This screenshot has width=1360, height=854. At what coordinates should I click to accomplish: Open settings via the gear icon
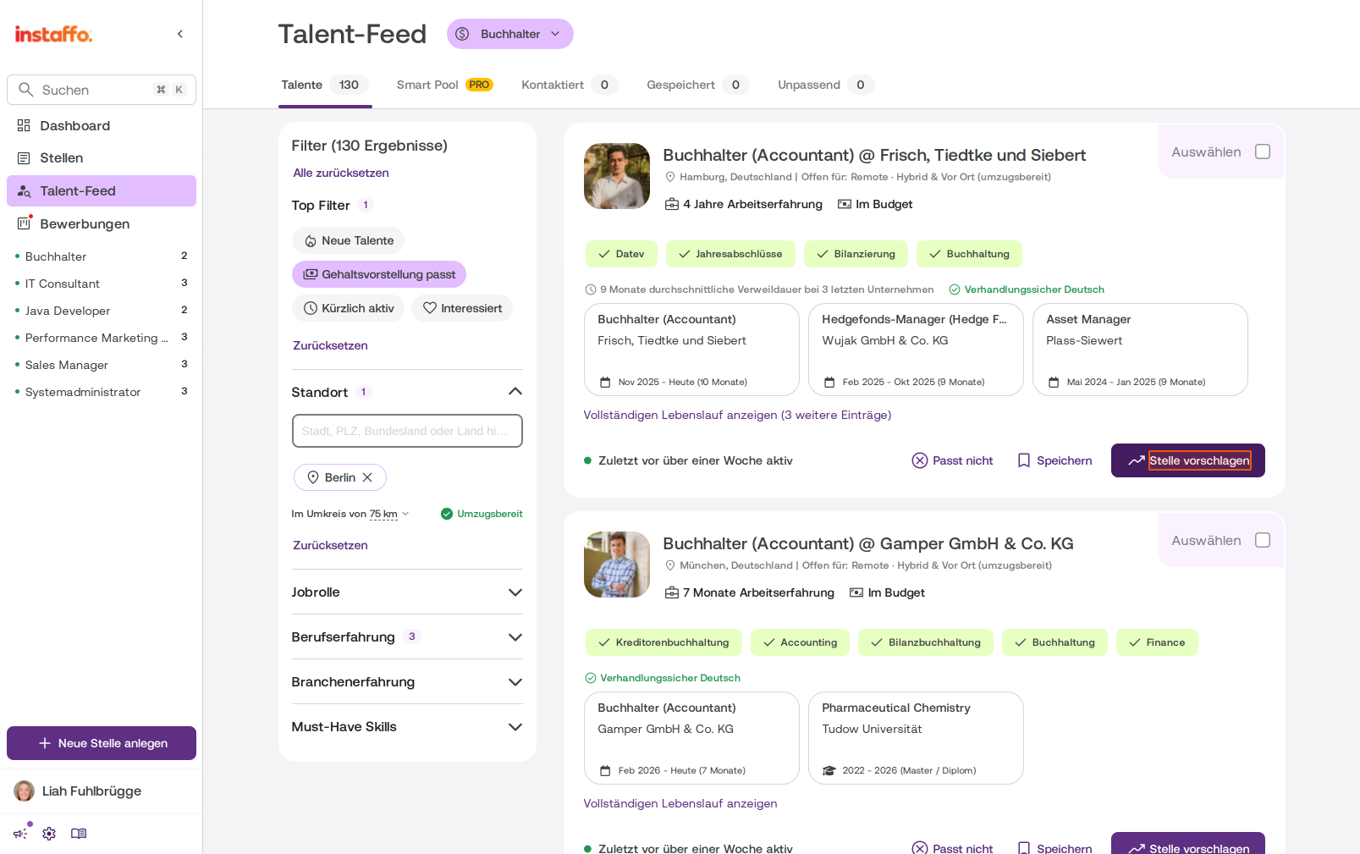point(49,834)
